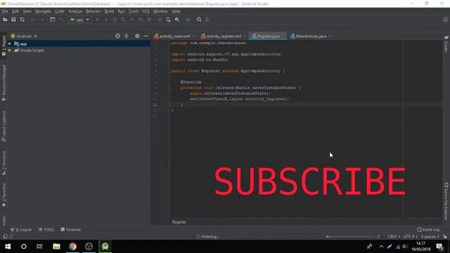450x253 pixels.
Task: Open the Help menu
Action: [x=176, y=11]
